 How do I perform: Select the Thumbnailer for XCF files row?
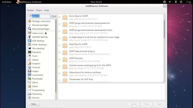(x=111, y=80)
